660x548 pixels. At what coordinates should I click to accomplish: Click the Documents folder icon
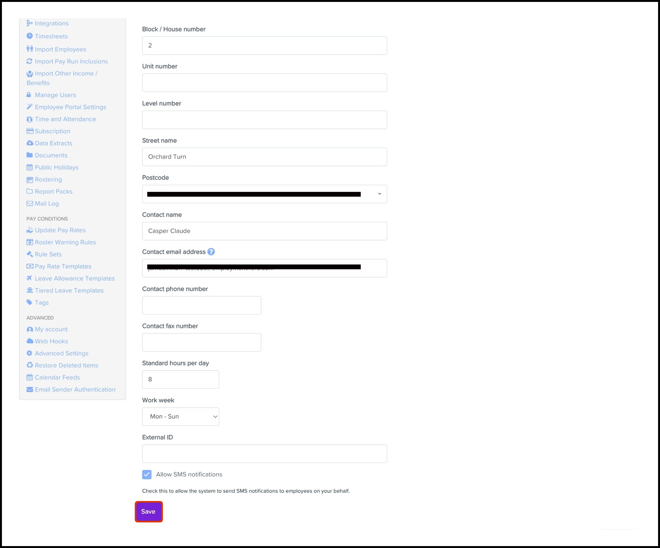[29, 155]
